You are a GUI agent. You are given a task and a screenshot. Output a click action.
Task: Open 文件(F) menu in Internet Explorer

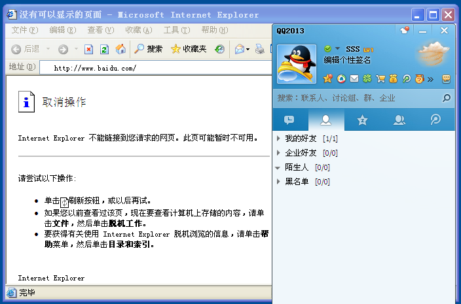point(25,30)
